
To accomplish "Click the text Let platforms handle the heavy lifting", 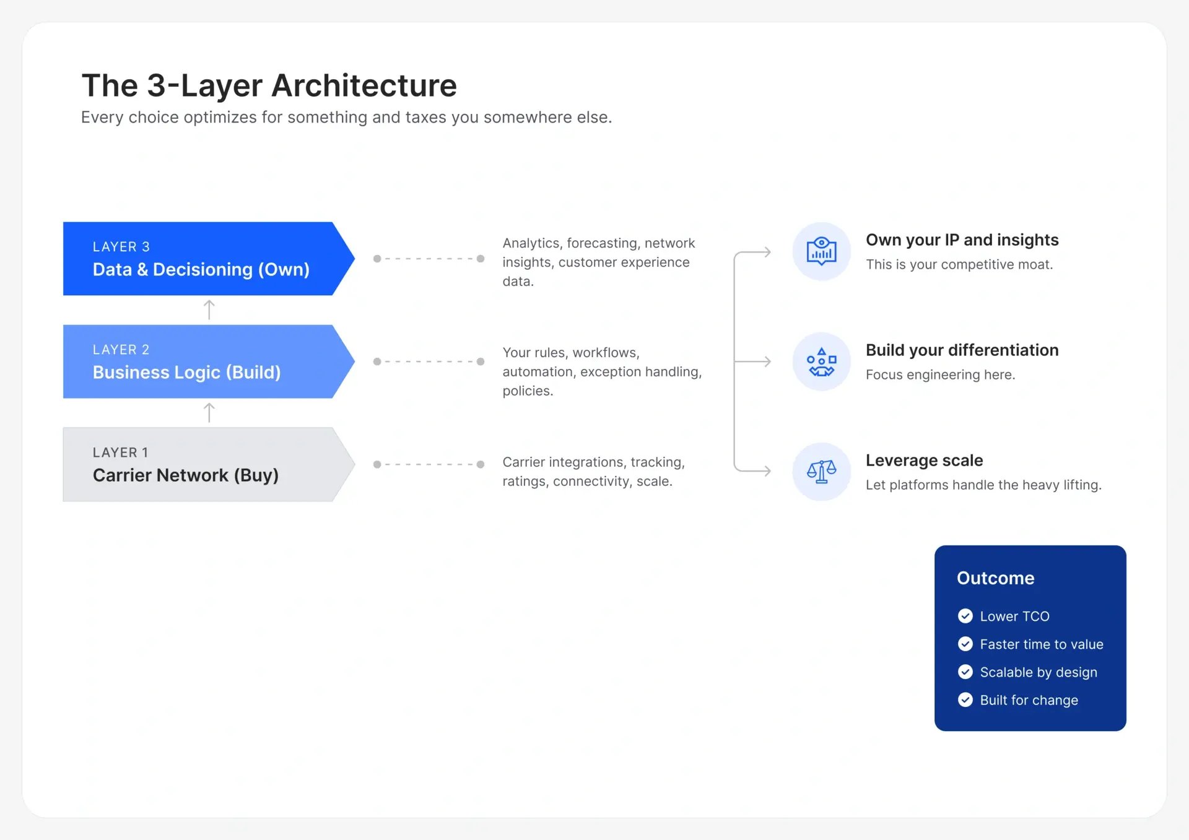I will tap(983, 485).
